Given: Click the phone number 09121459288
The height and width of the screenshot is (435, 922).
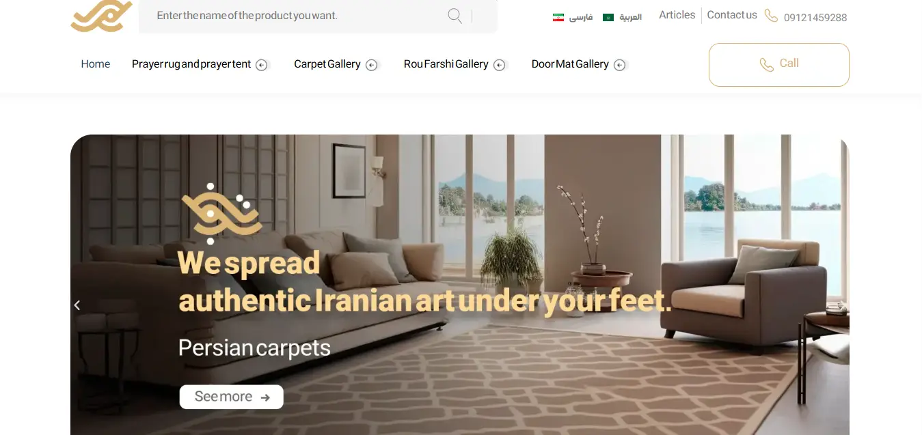Looking at the screenshot, I should (815, 18).
